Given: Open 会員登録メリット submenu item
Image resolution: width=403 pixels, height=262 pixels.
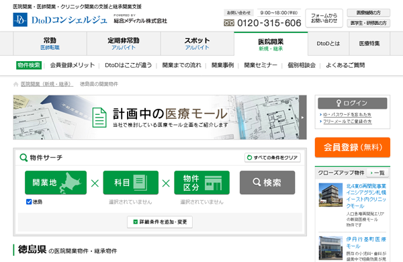Looking at the screenshot, I should point(73,65).
